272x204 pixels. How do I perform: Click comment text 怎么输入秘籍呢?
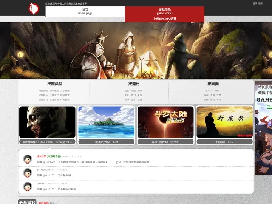(67, 189)
